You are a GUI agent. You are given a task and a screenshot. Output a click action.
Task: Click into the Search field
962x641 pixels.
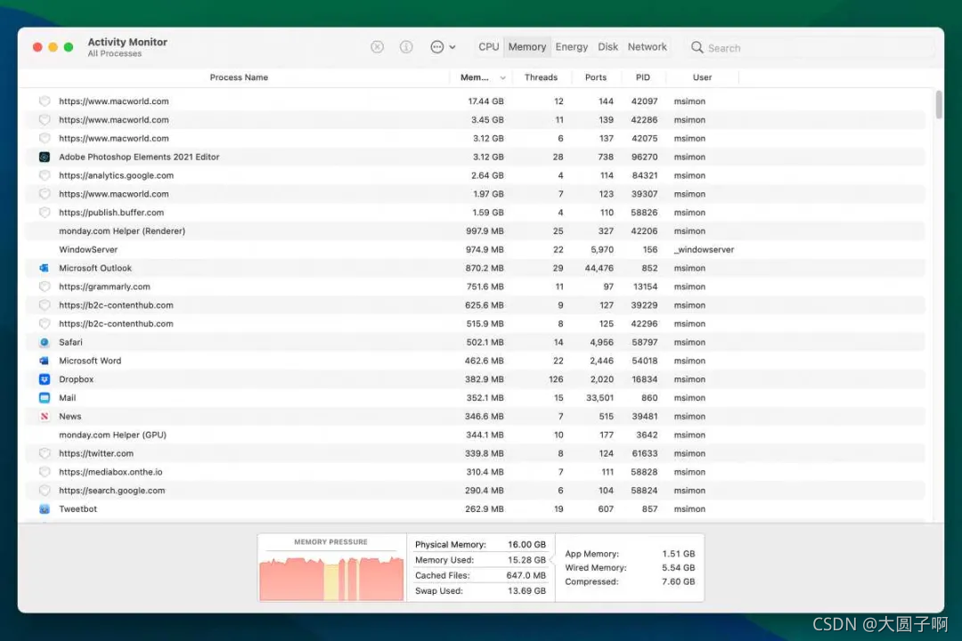tap(810, 48)
